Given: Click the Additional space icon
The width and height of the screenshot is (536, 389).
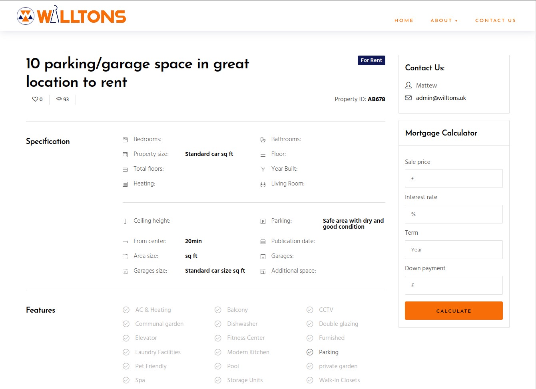Looking at the screenshot, I should click(263, 271).
